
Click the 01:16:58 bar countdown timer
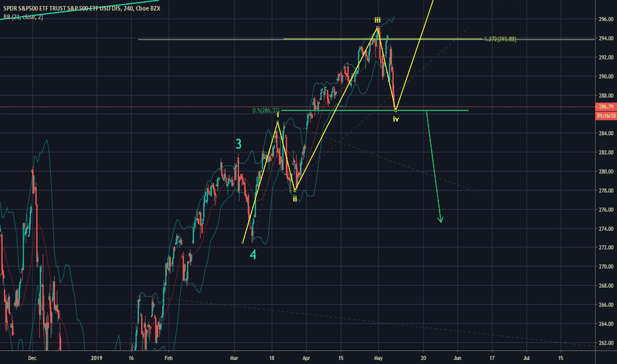point(606,116)
